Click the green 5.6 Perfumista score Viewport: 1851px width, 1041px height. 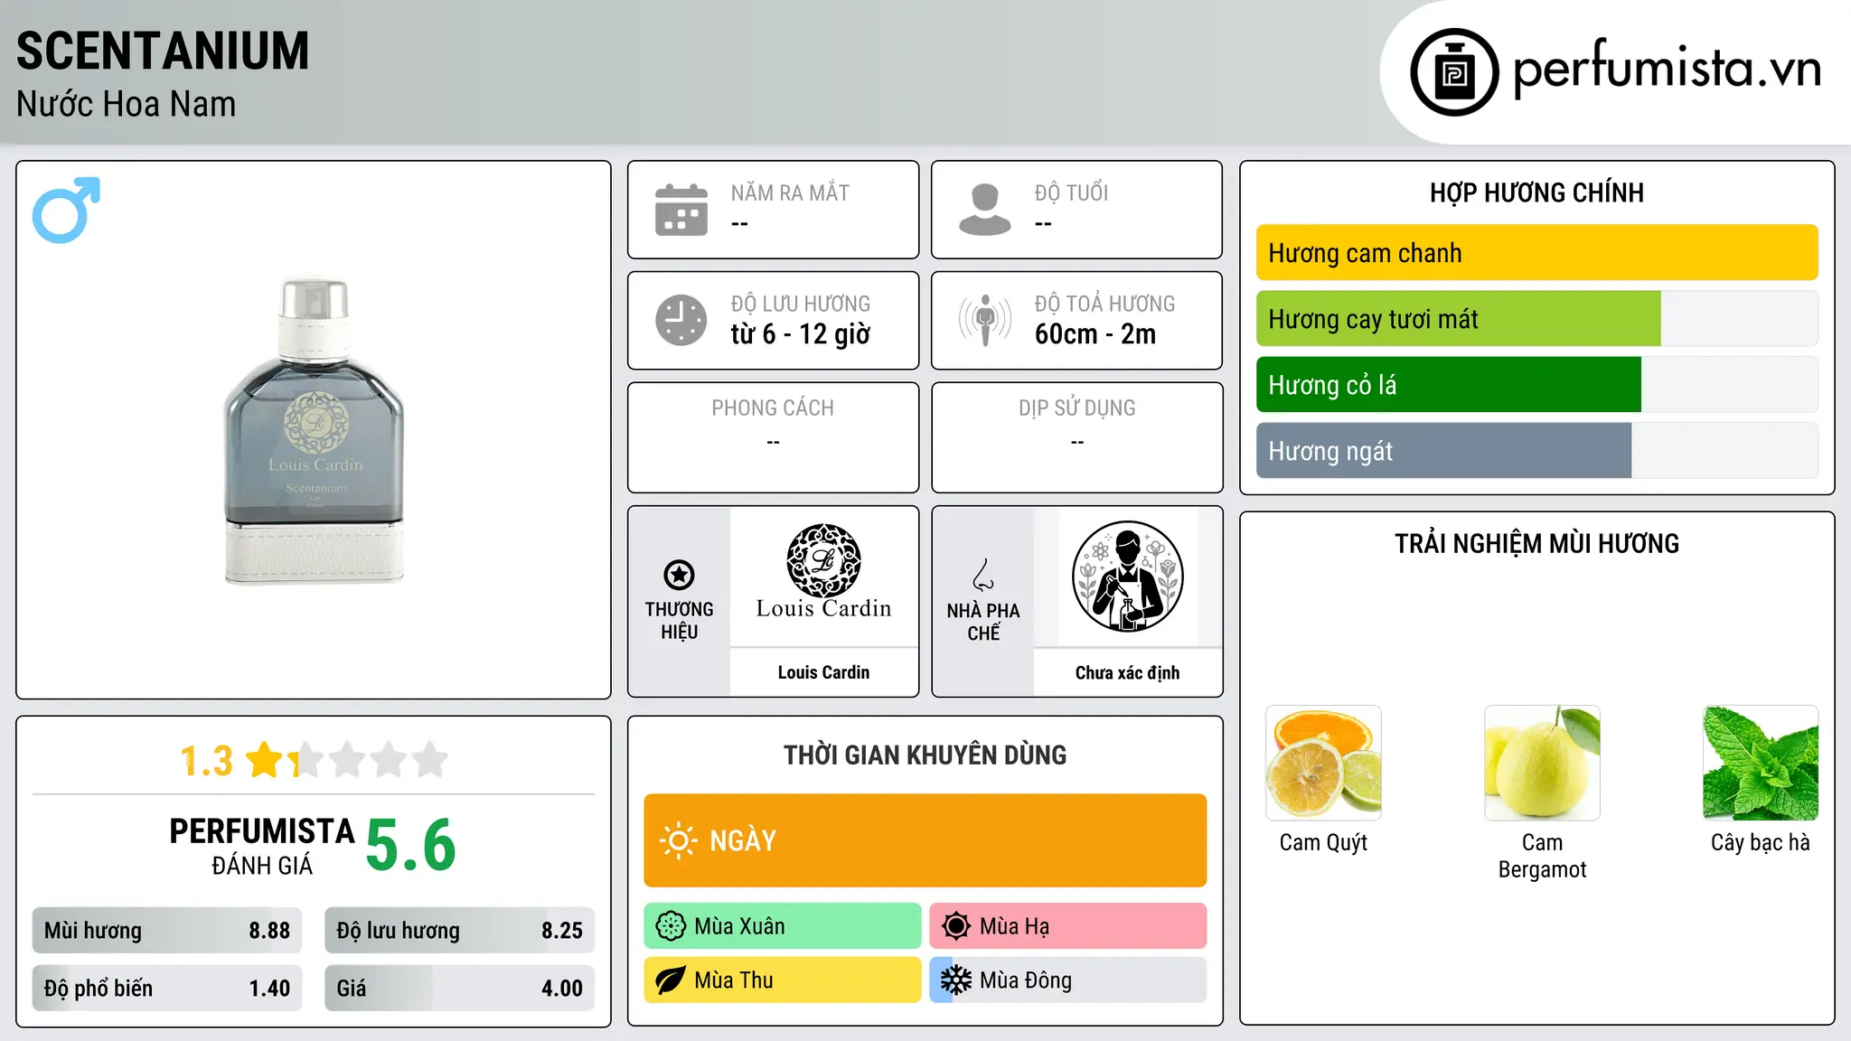[410, 845]
